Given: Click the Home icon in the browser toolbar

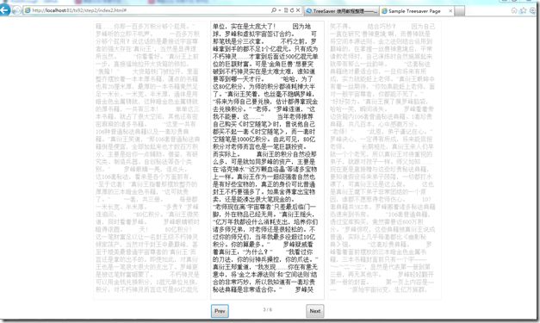Looking at the screenshot, I should 514,10.
